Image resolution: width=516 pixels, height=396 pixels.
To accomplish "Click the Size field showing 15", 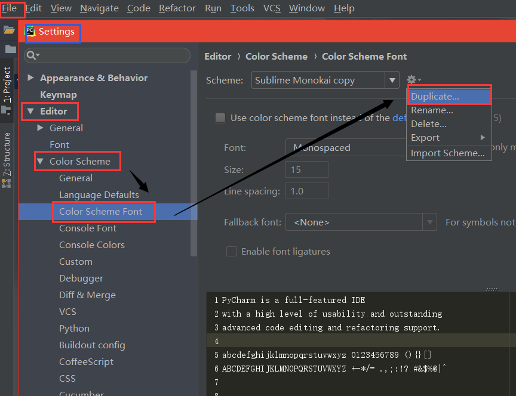I will (307, 169).
